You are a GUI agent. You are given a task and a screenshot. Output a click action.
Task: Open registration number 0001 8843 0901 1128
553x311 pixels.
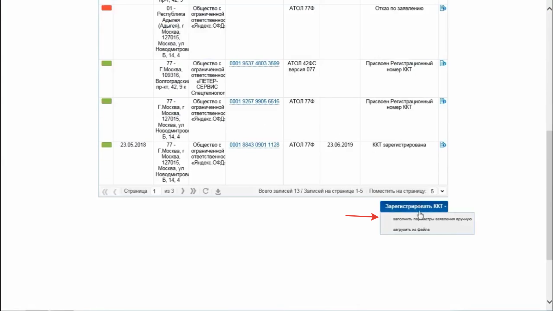click(x=254, y=145)
